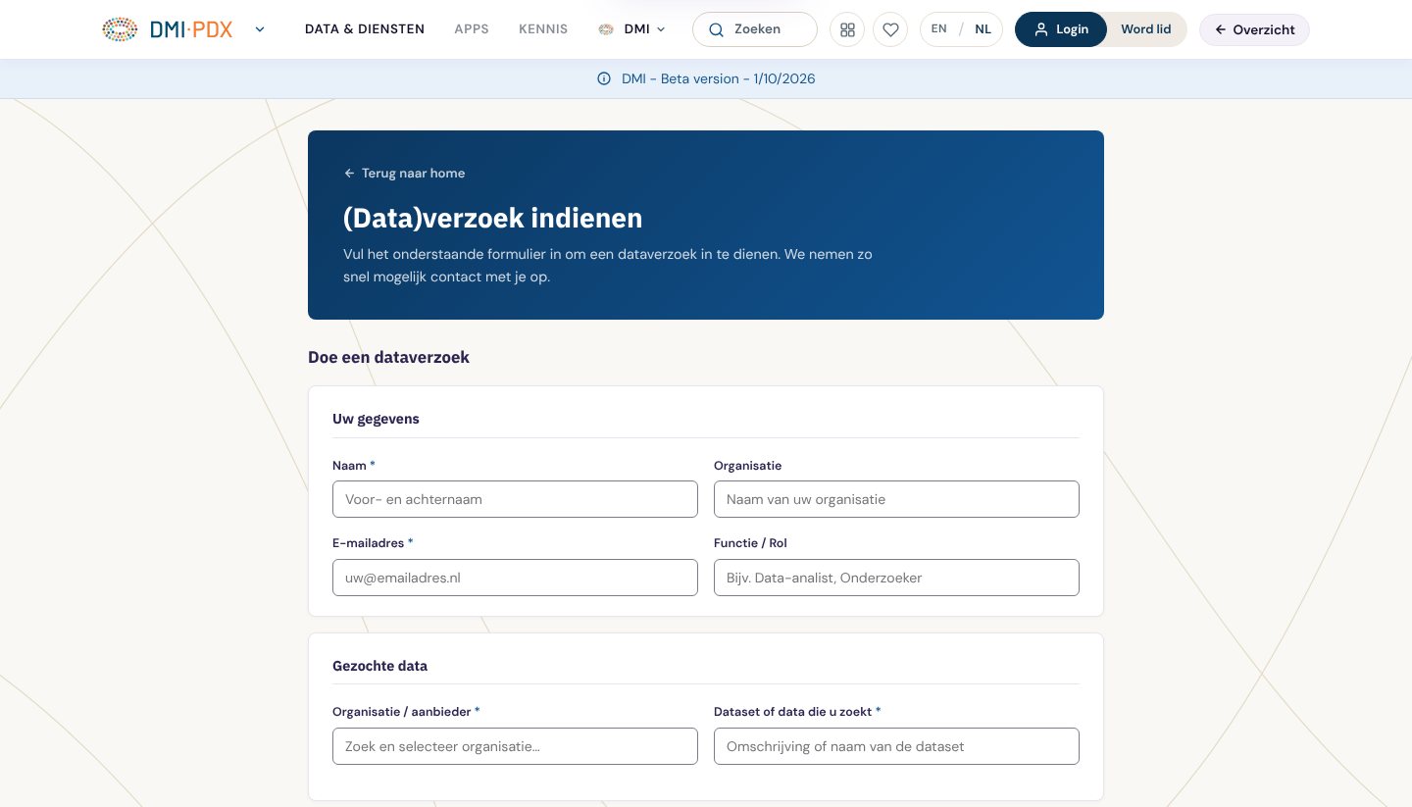
Task: Click the magnifier icon in search
Action: [717, 29]
